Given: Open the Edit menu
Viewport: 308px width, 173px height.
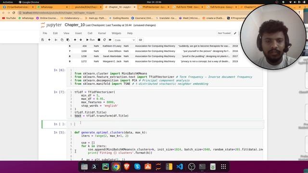Looking at the screenshot, I should pyautogui.click(x=55, y=33).
